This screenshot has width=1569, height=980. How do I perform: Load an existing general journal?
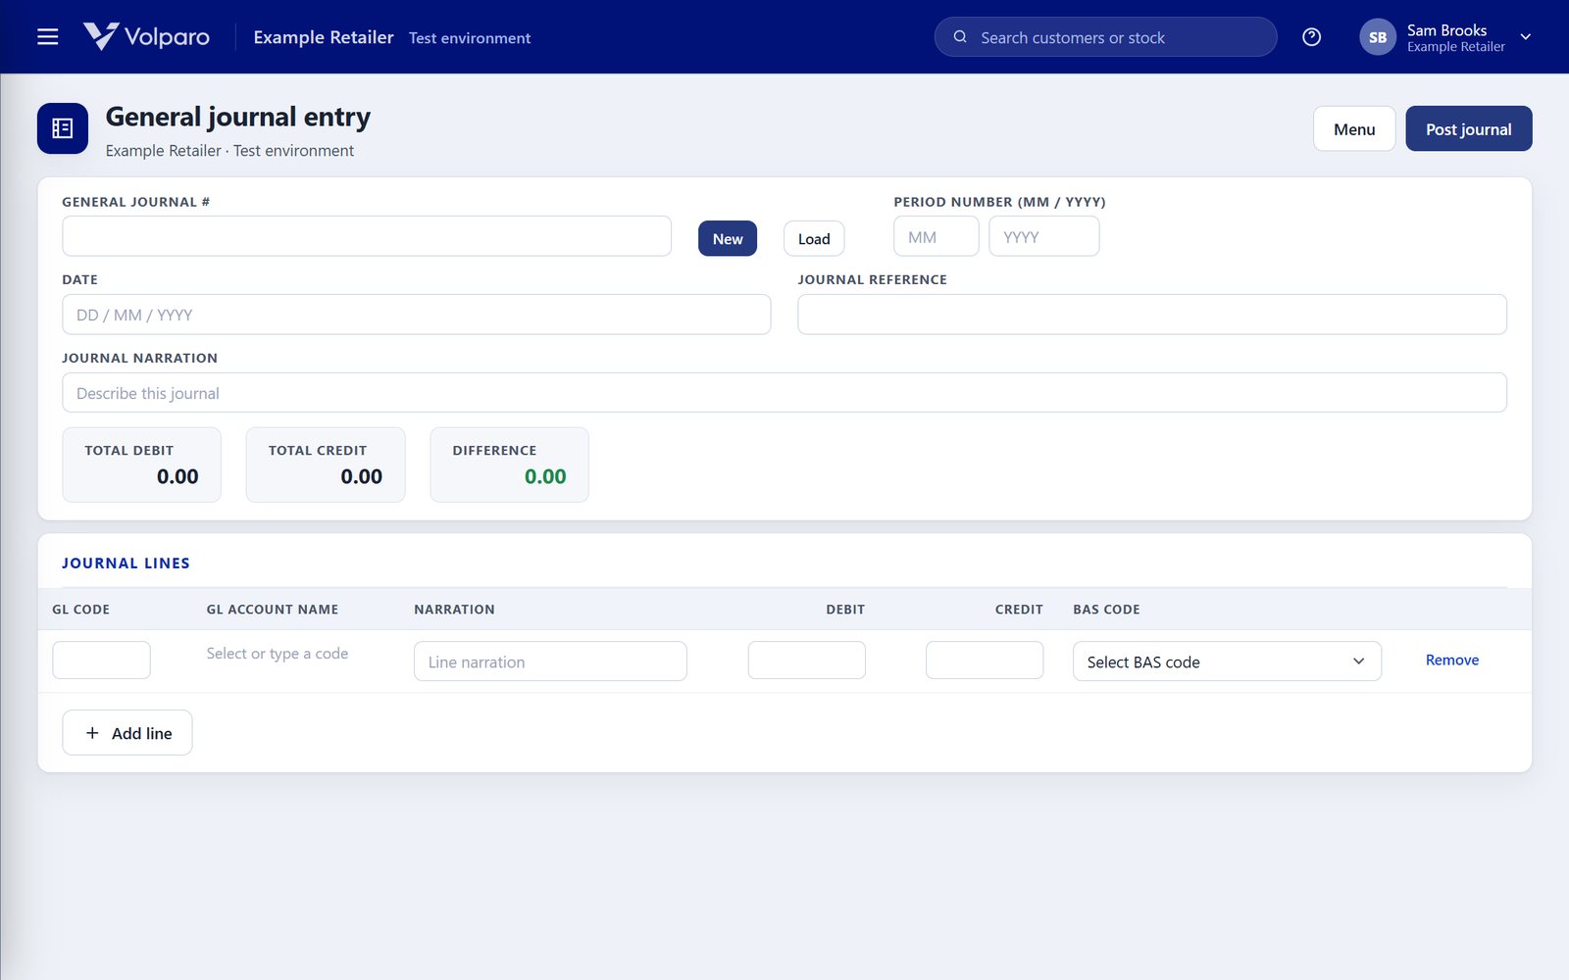[x=814, y=238]
